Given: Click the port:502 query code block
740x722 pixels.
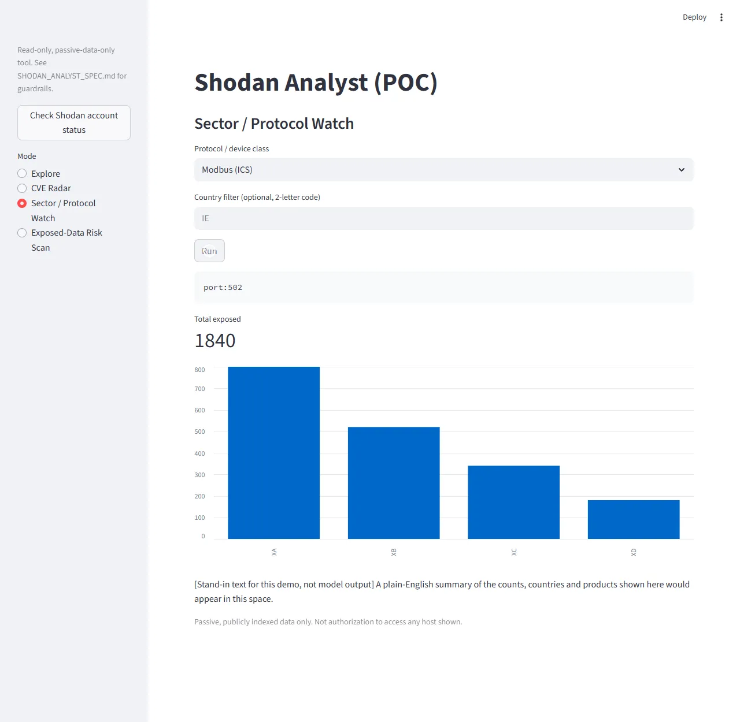Looking at the screenshot, I should (x=443, y=287).
